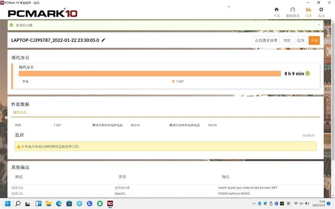The image size is (335, 209).
Task: Click the valid score (有效的分数) banner text
Action: [x=24, y=25]
